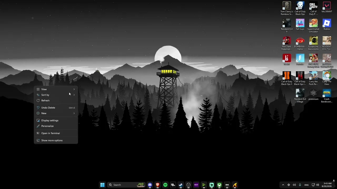Screen dimensions: 337x189
Task: Select the VALORANT desktop icon
Action: (x=327, y=7)
